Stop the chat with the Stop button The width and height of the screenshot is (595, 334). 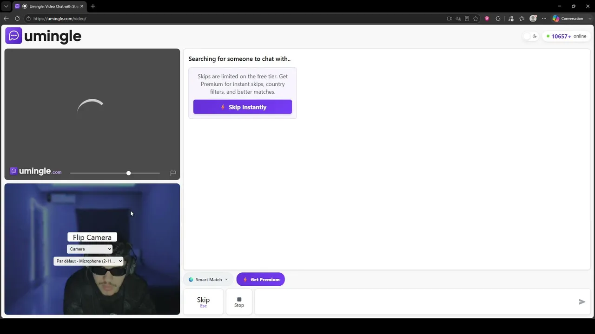coord(239,302)
